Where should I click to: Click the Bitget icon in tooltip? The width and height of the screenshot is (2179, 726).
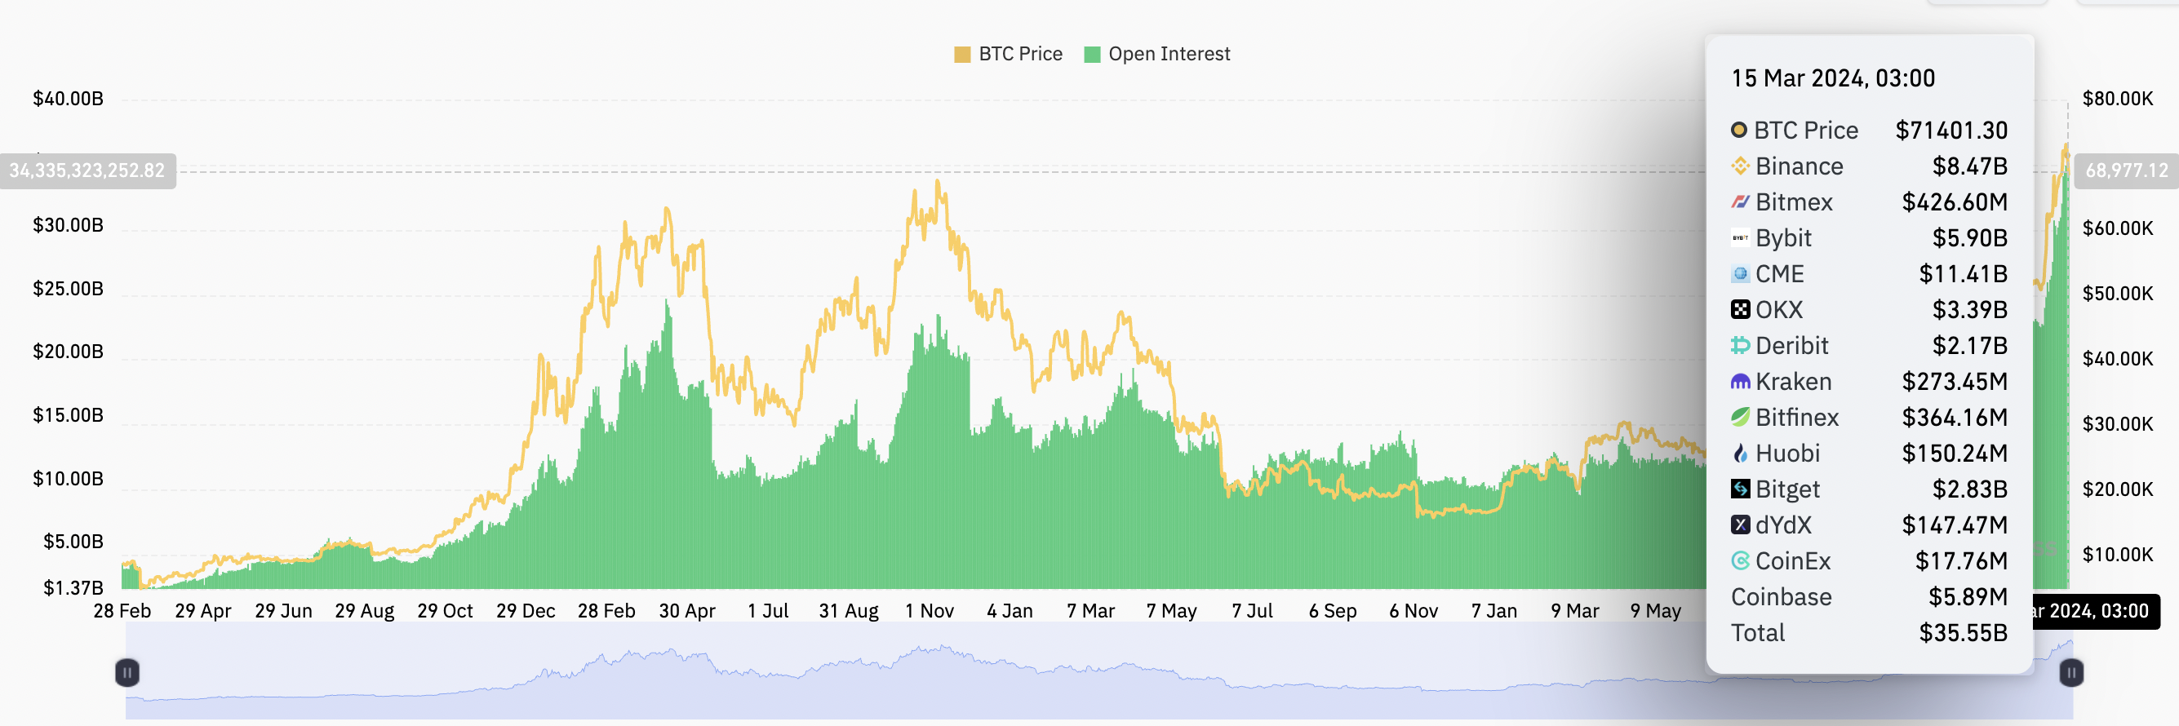(1740, 489)
